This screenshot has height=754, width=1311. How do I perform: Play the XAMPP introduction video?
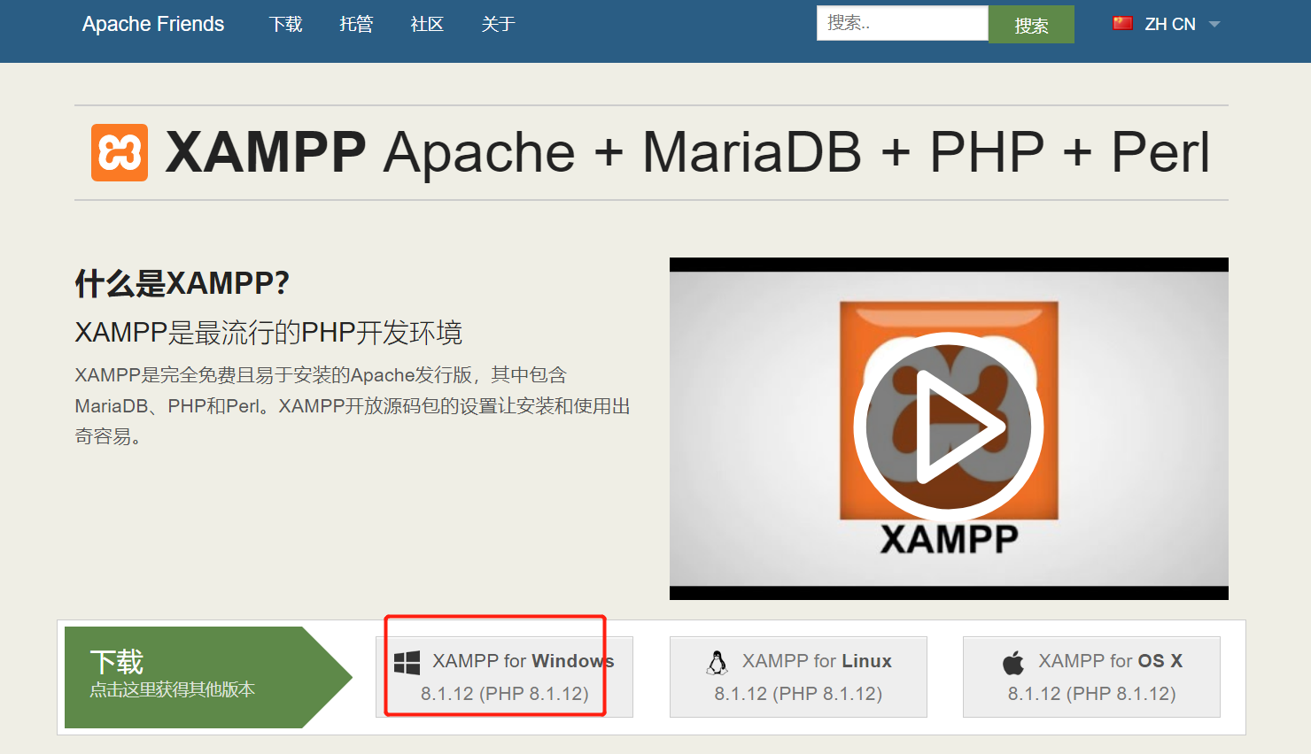(x=948, y=427)
